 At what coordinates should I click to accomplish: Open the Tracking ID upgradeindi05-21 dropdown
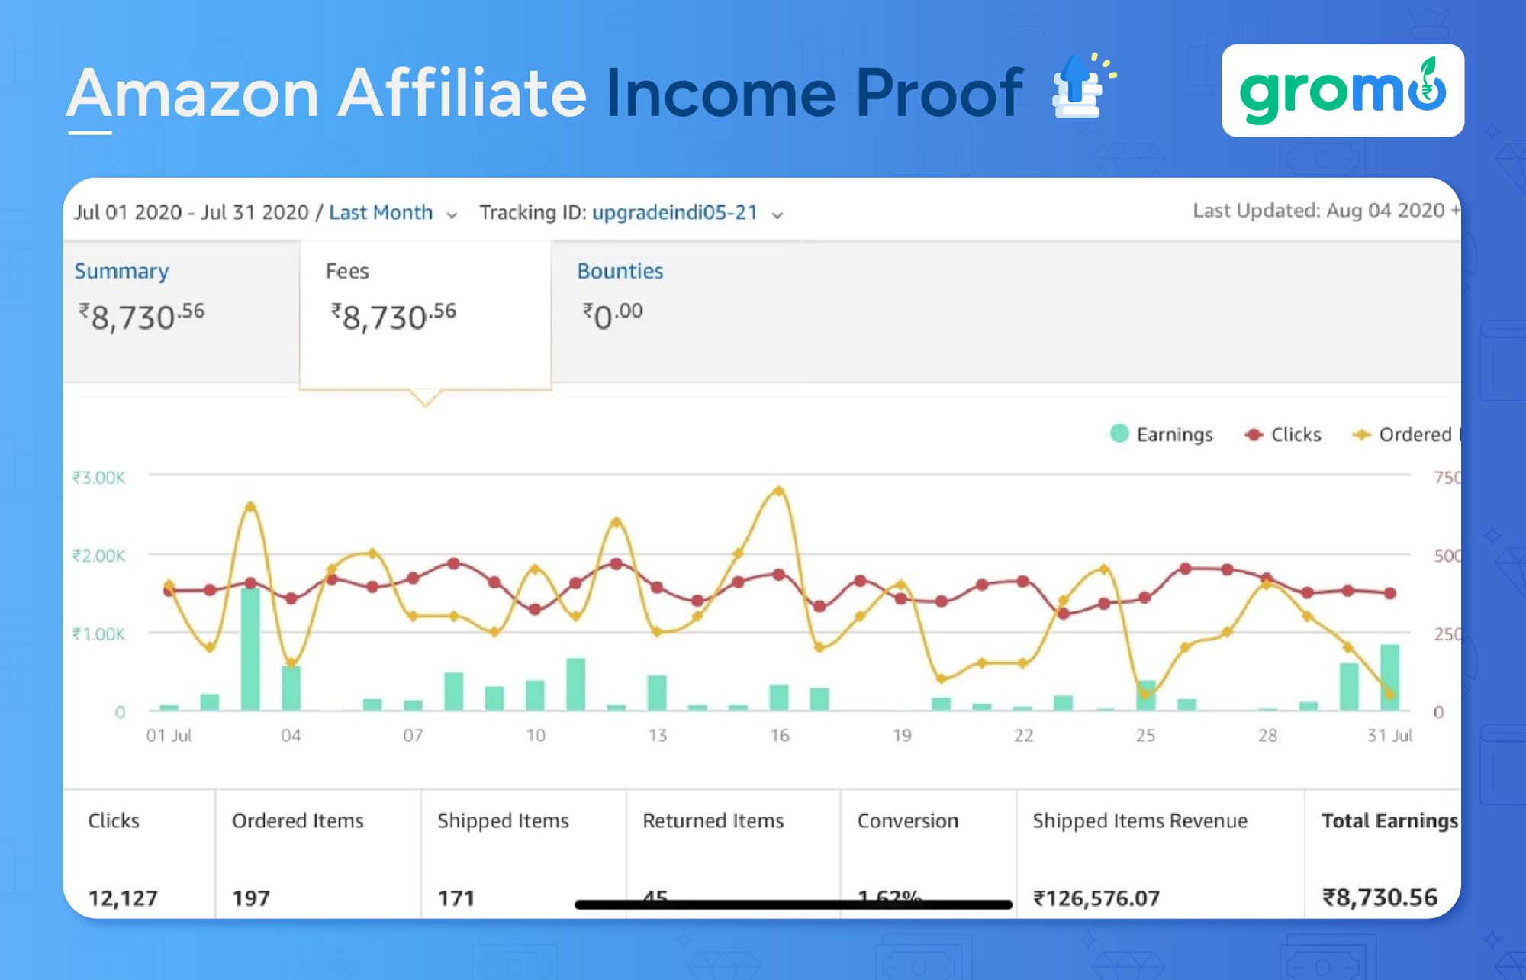[777, 216]
